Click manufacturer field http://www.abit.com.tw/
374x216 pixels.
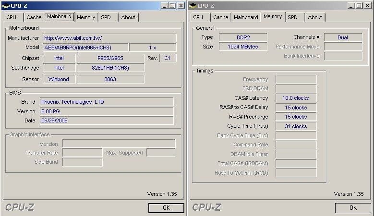point(109,38)
